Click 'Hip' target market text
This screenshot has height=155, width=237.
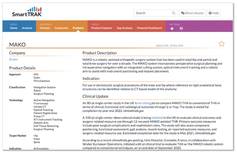36,136
